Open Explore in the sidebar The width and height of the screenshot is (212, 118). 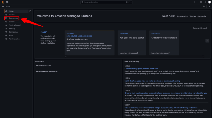point(12,22)
